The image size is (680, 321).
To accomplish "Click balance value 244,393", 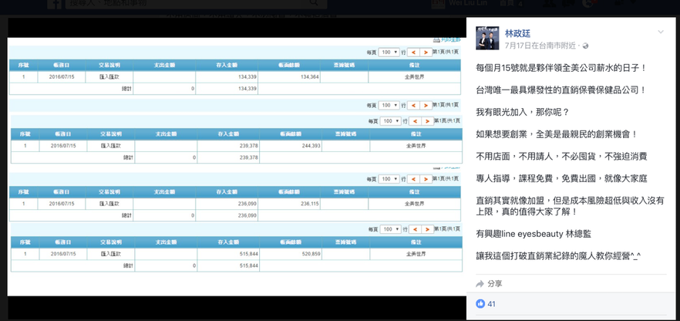I will pos(311,146).
